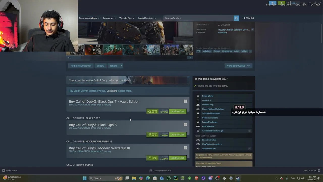Open Discord from the Windows taskbar
This screenshot has width=323, height=182.
pyautogui.click(x=210, y=178)
